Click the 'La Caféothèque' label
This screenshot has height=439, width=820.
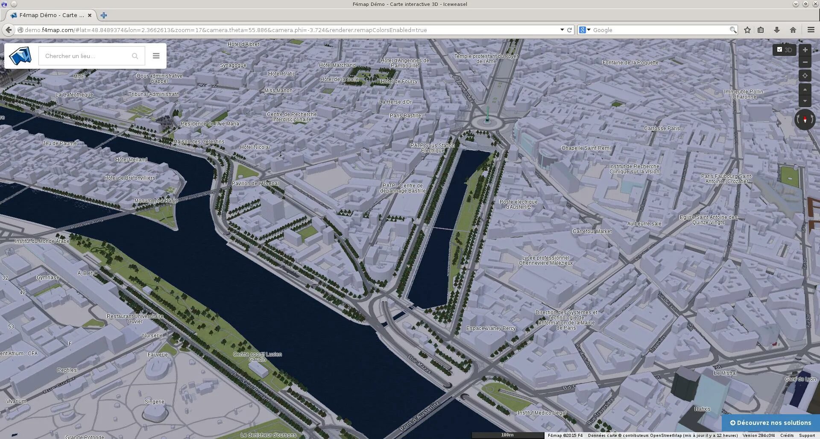coord(74,95)
